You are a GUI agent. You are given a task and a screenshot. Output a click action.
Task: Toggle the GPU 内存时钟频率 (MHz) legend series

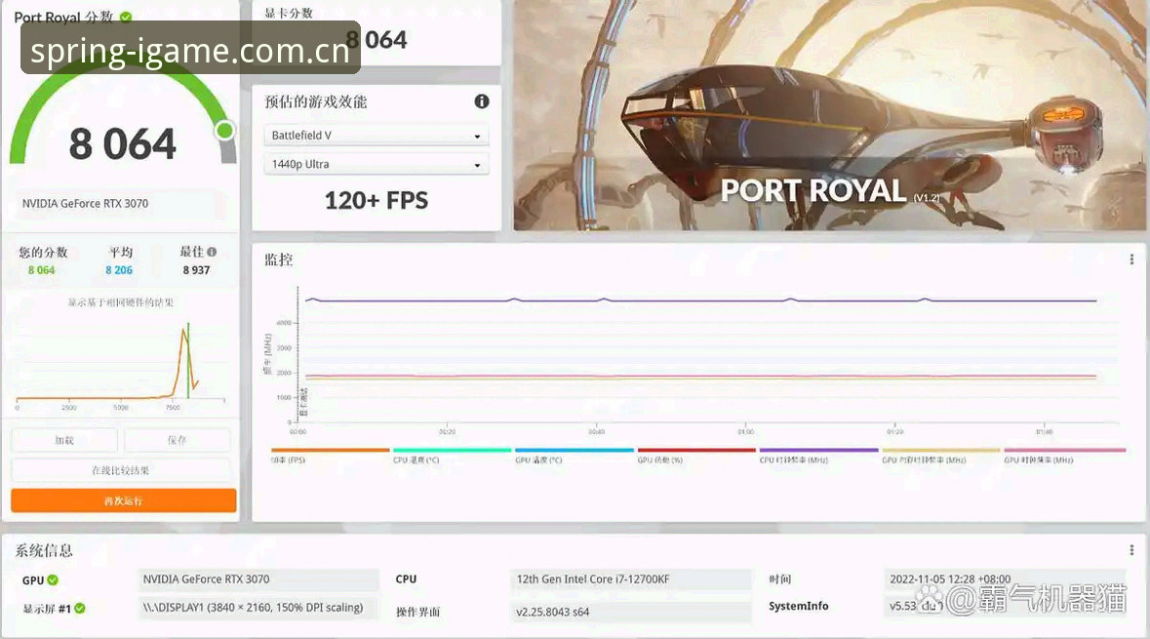point(941,456)
